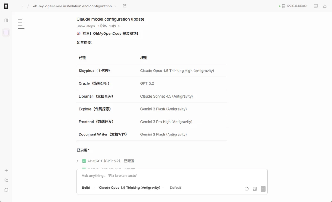The width and height of the screenshot is (332, 202).
Task: Open the chat bubble icon at sidebar bottom
Action: point(6,189)
